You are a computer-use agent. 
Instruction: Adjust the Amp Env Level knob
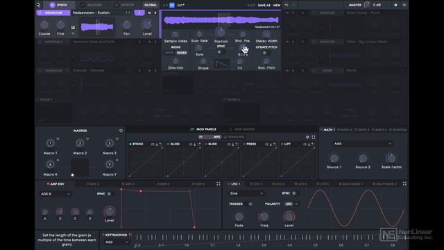click(110, 212)
